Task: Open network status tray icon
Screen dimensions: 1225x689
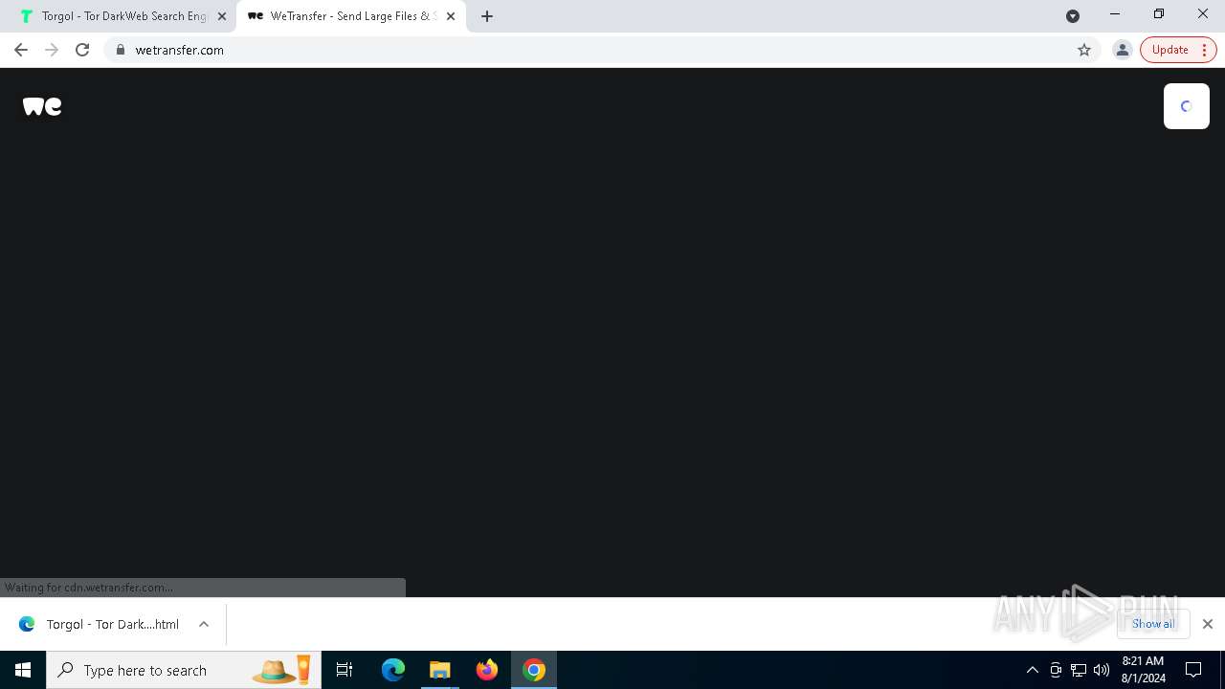Action: (x=1079, y=670)
